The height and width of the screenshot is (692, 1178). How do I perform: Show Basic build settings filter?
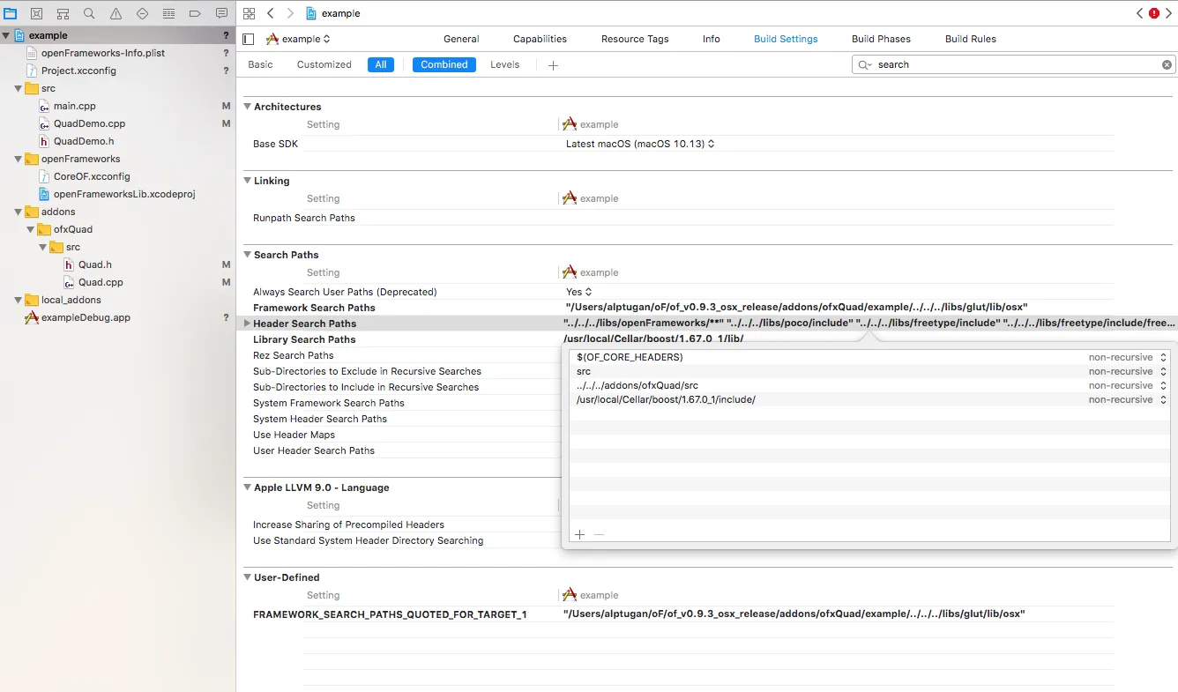coord(261,64)
